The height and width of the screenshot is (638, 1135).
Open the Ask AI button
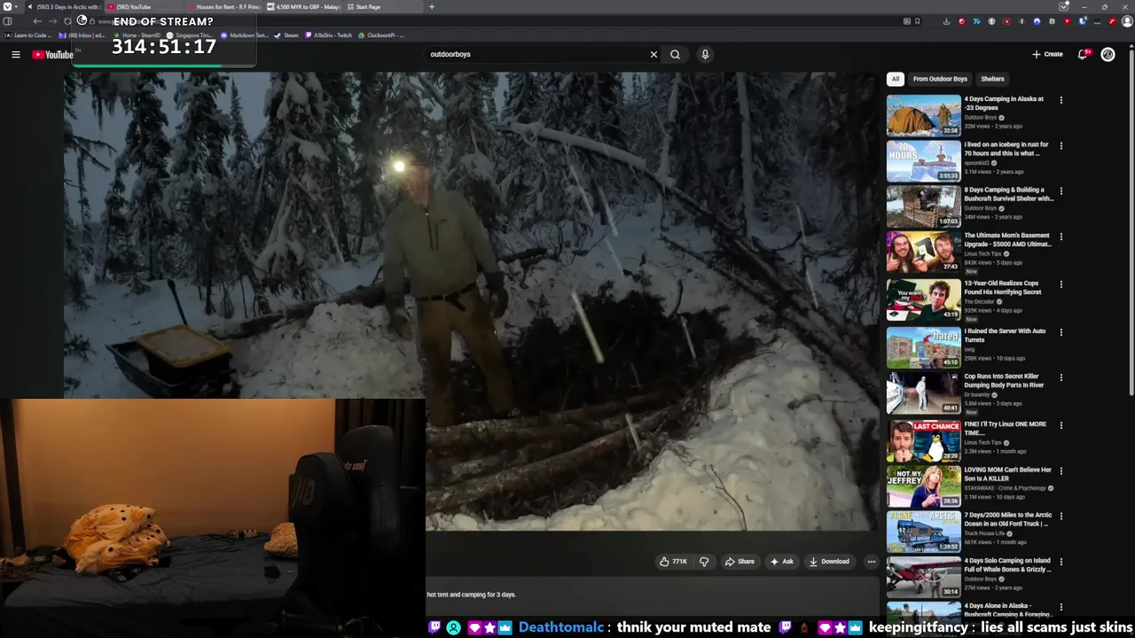coord(782,561)
